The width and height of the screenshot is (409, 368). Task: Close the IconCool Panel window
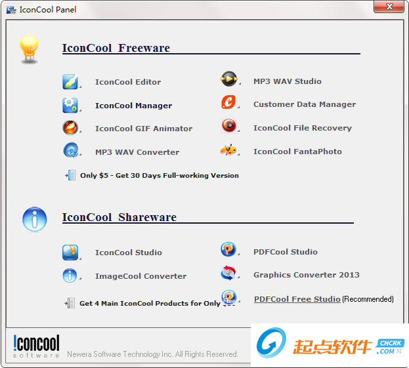[x=389, y=7]
